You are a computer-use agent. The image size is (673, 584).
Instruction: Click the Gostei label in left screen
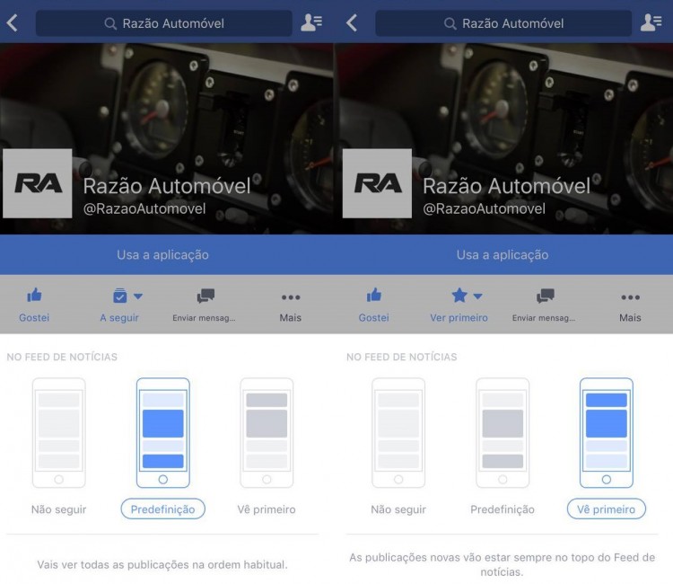point(34,317)
